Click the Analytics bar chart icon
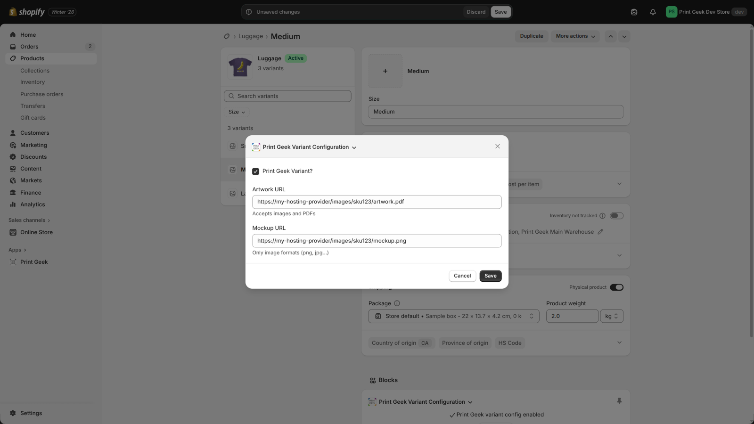 click(13, 204)
